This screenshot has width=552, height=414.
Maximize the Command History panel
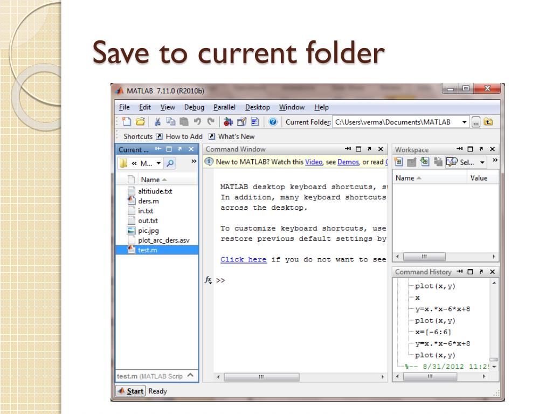pyautogui.click(x=470, y=272)
